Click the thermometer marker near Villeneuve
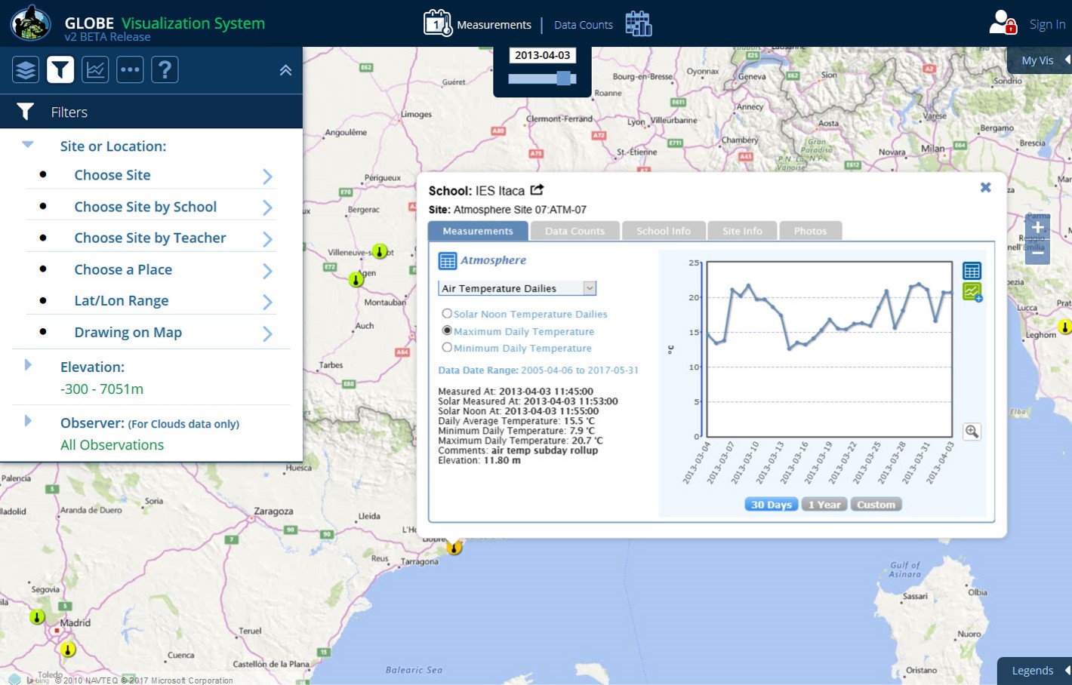 [x=380, y=251]
